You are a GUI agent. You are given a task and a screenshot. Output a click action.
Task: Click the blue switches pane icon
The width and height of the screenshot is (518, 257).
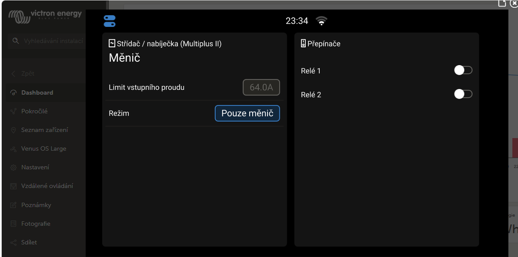click(110, 21)
